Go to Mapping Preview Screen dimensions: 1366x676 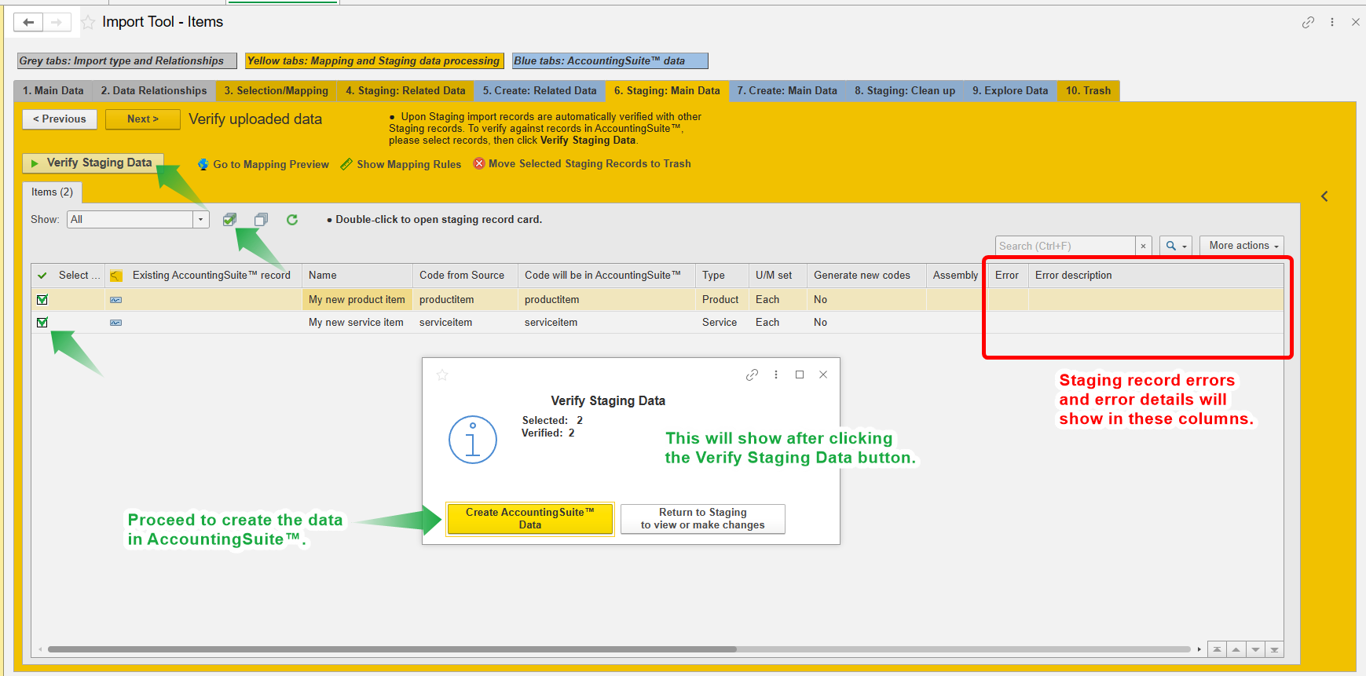coord(263,164)
